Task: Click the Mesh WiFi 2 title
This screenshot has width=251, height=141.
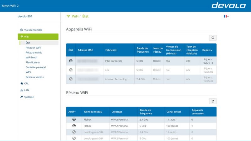Action: click(x=10, y=6)
